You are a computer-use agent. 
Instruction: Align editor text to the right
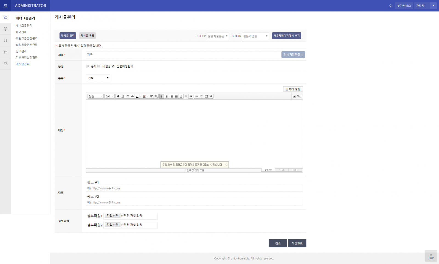pyautogui.click(x=171, y=96)
